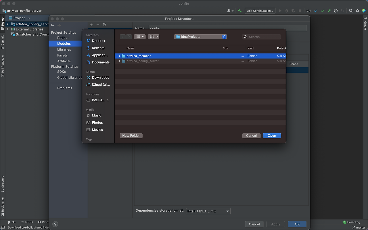
Task: Open the item grouping dropdown
Action: pyautogui.click(x=153, y=37)
